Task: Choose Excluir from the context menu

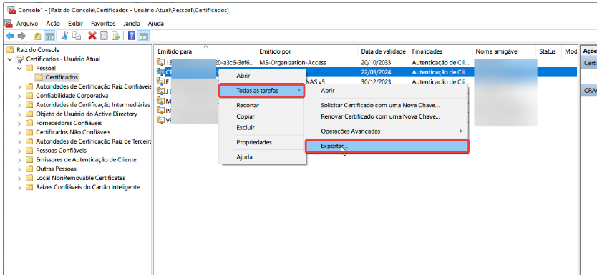Action: coord(262,128)
